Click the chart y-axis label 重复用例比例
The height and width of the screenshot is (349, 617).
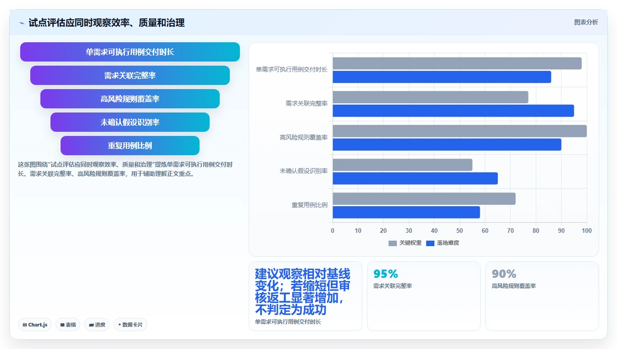click(310, 205)
